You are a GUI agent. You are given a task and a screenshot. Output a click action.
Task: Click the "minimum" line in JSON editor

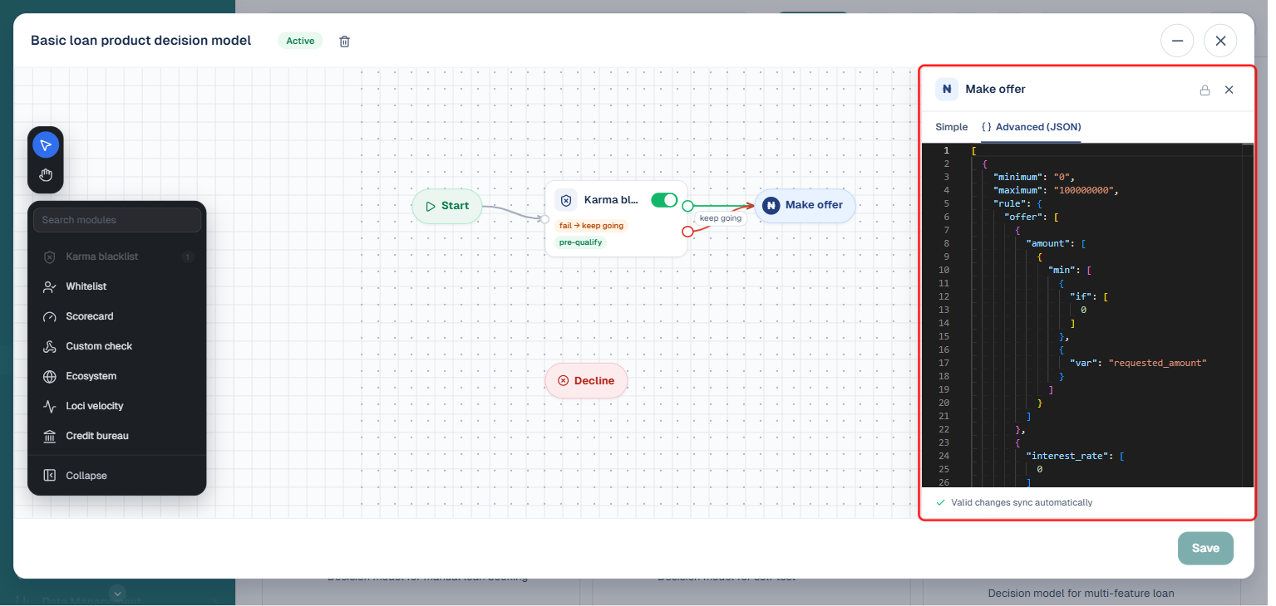1034,177
